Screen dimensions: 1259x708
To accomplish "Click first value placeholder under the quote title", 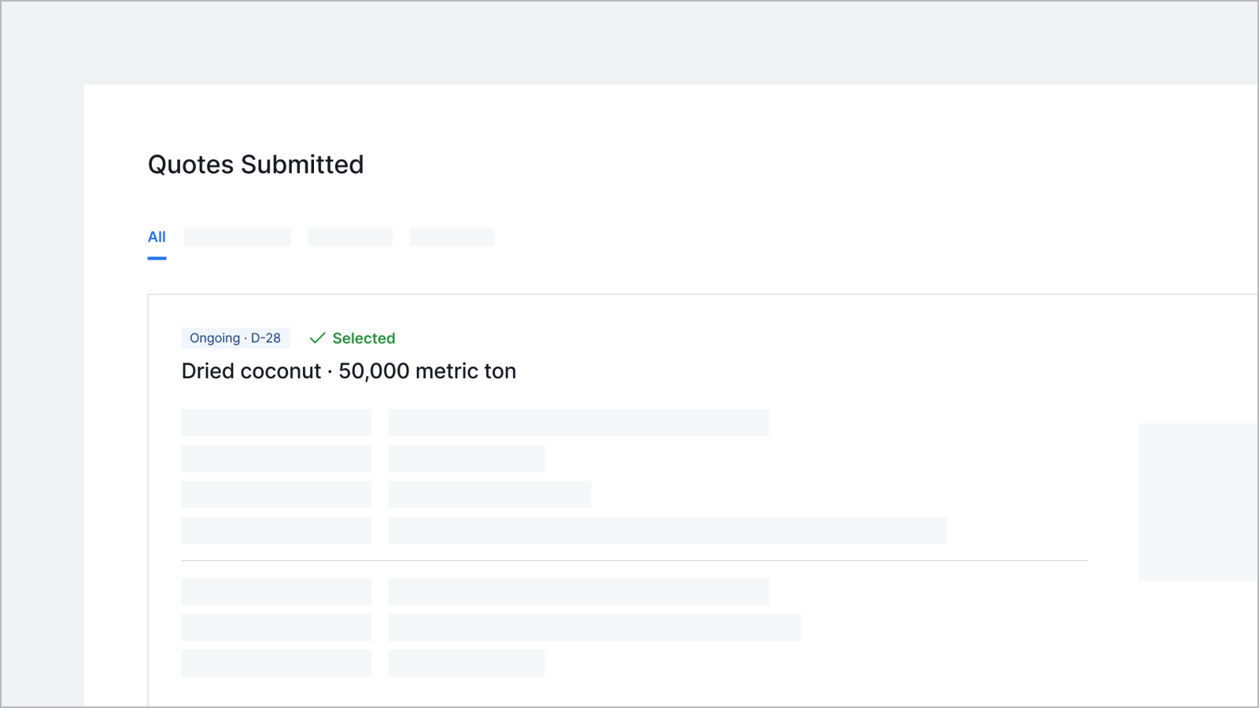I will coord(578,422).
